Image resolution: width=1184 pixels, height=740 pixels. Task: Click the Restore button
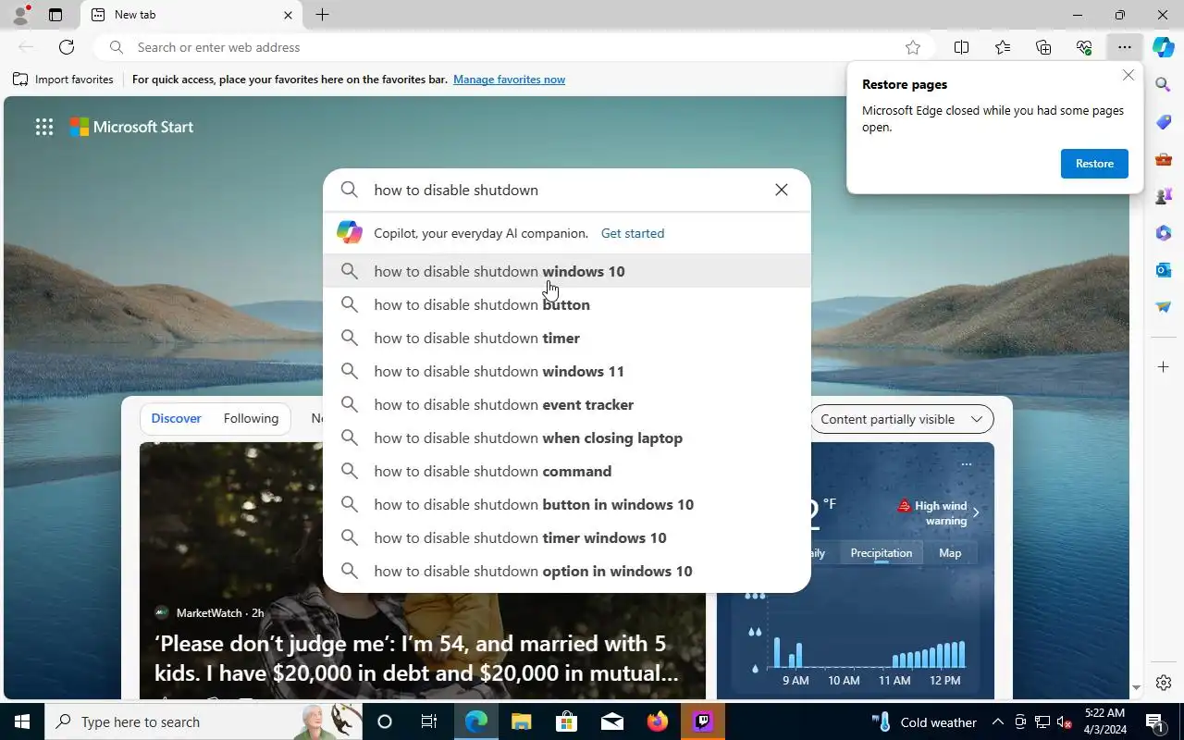pos(1094,164)
